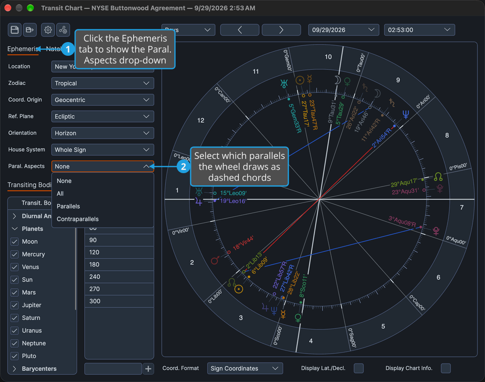The height and width of the screenshot is (382, 485).
Task: Open the advanced configuration gears icon
Action: click(x=63, y=30)
